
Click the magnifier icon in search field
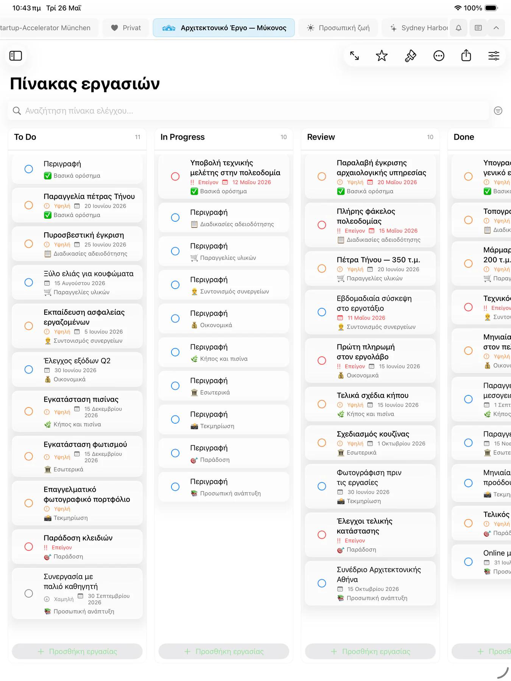[17, 110]
